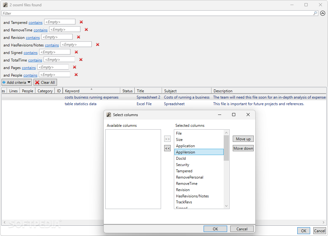Screen dimensions: 328x236
Task: Remove the HasRevisions/Notes filter criterion
Action: click(x=97, y=45)
